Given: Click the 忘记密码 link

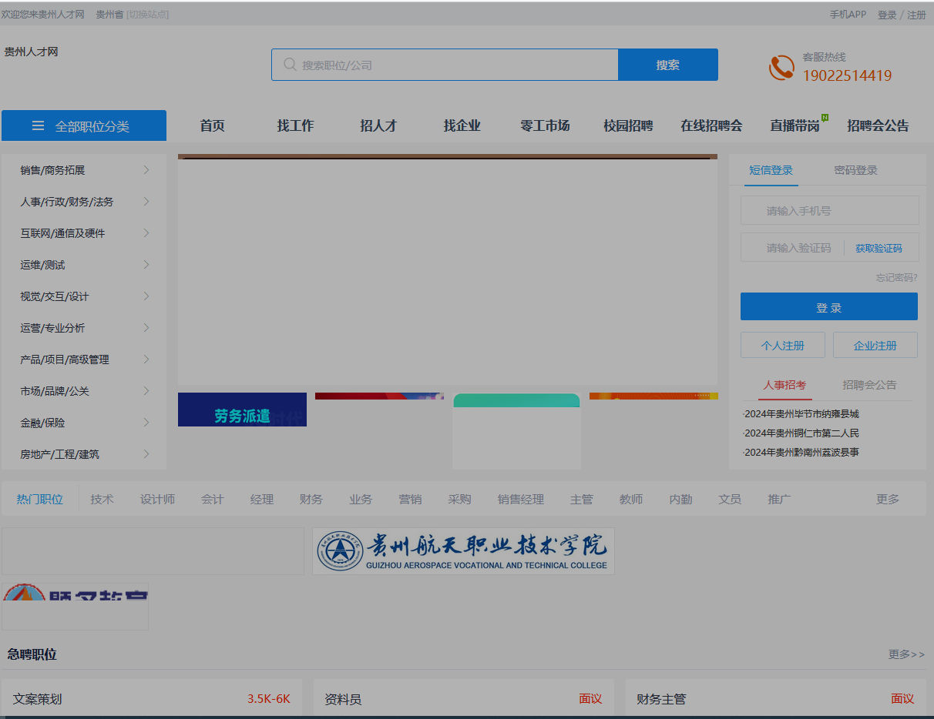Looking at the screenshot, I should tap(896, 278).
